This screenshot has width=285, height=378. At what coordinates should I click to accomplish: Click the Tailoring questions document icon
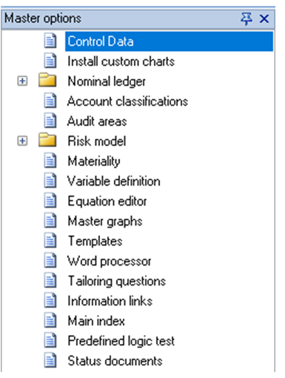pyautogui.click(x=50, y=280)
